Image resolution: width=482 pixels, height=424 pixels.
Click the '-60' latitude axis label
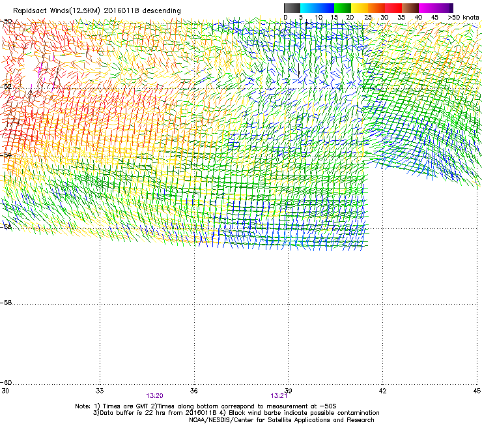click(6, 383)
